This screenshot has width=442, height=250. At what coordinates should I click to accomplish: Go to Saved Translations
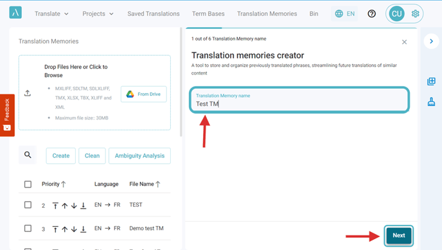154,13
